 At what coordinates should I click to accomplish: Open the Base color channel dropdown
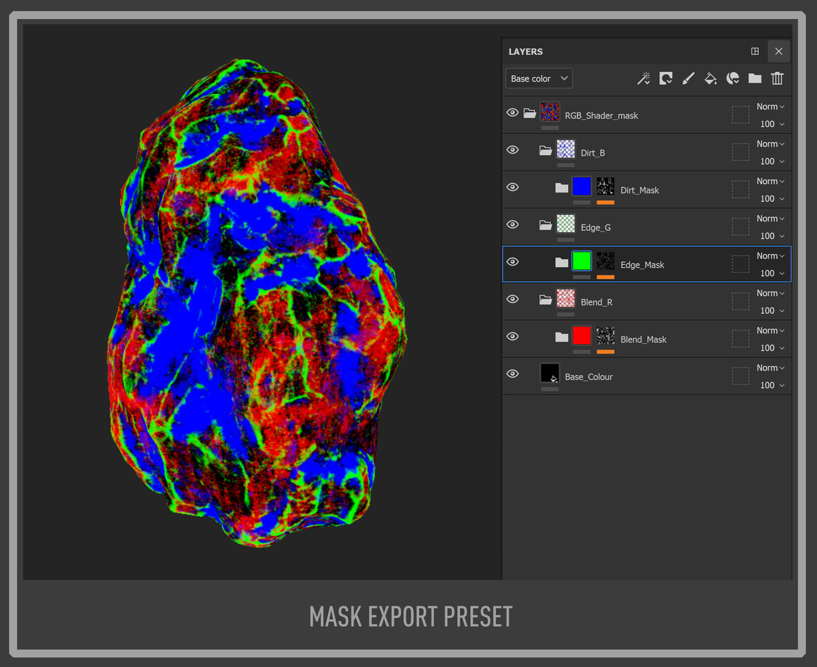pos(539,78)
